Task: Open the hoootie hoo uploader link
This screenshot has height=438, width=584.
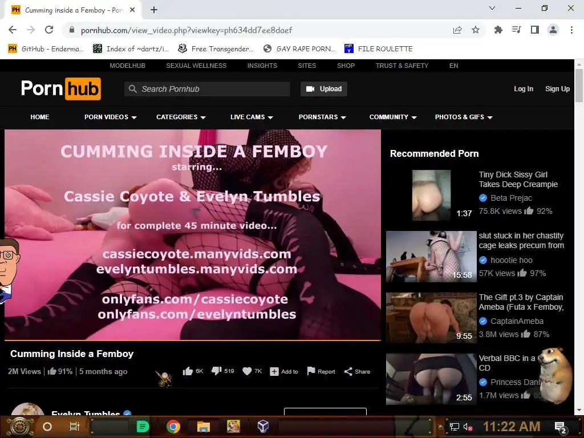Action: [512, 260]
